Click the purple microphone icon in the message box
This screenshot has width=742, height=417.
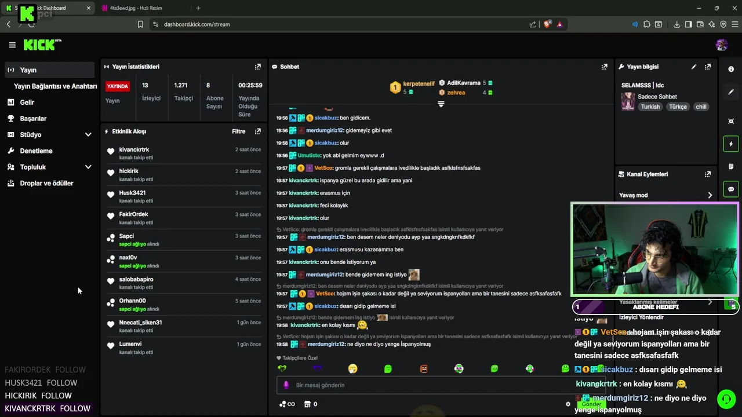pyautogui.click(x=286, y=385)
